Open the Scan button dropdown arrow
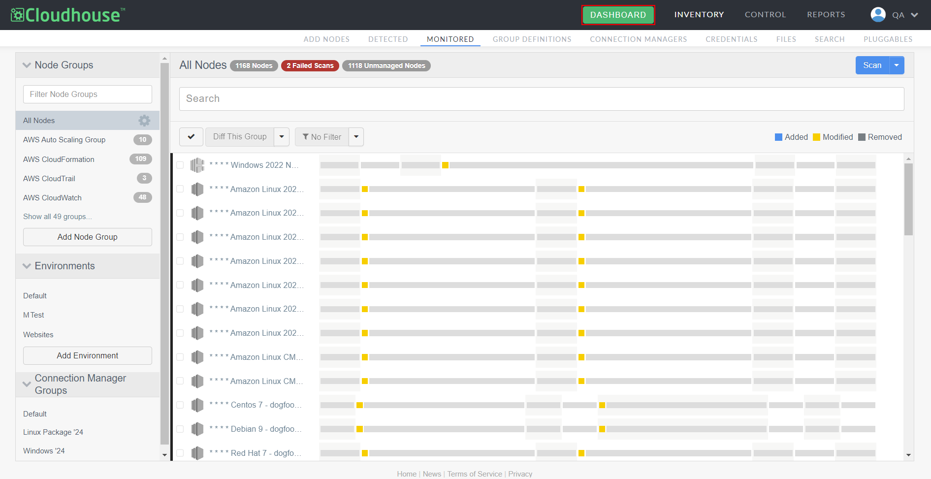Image resolution: width=931 pixels, height=479 pixels. point(897,65)
